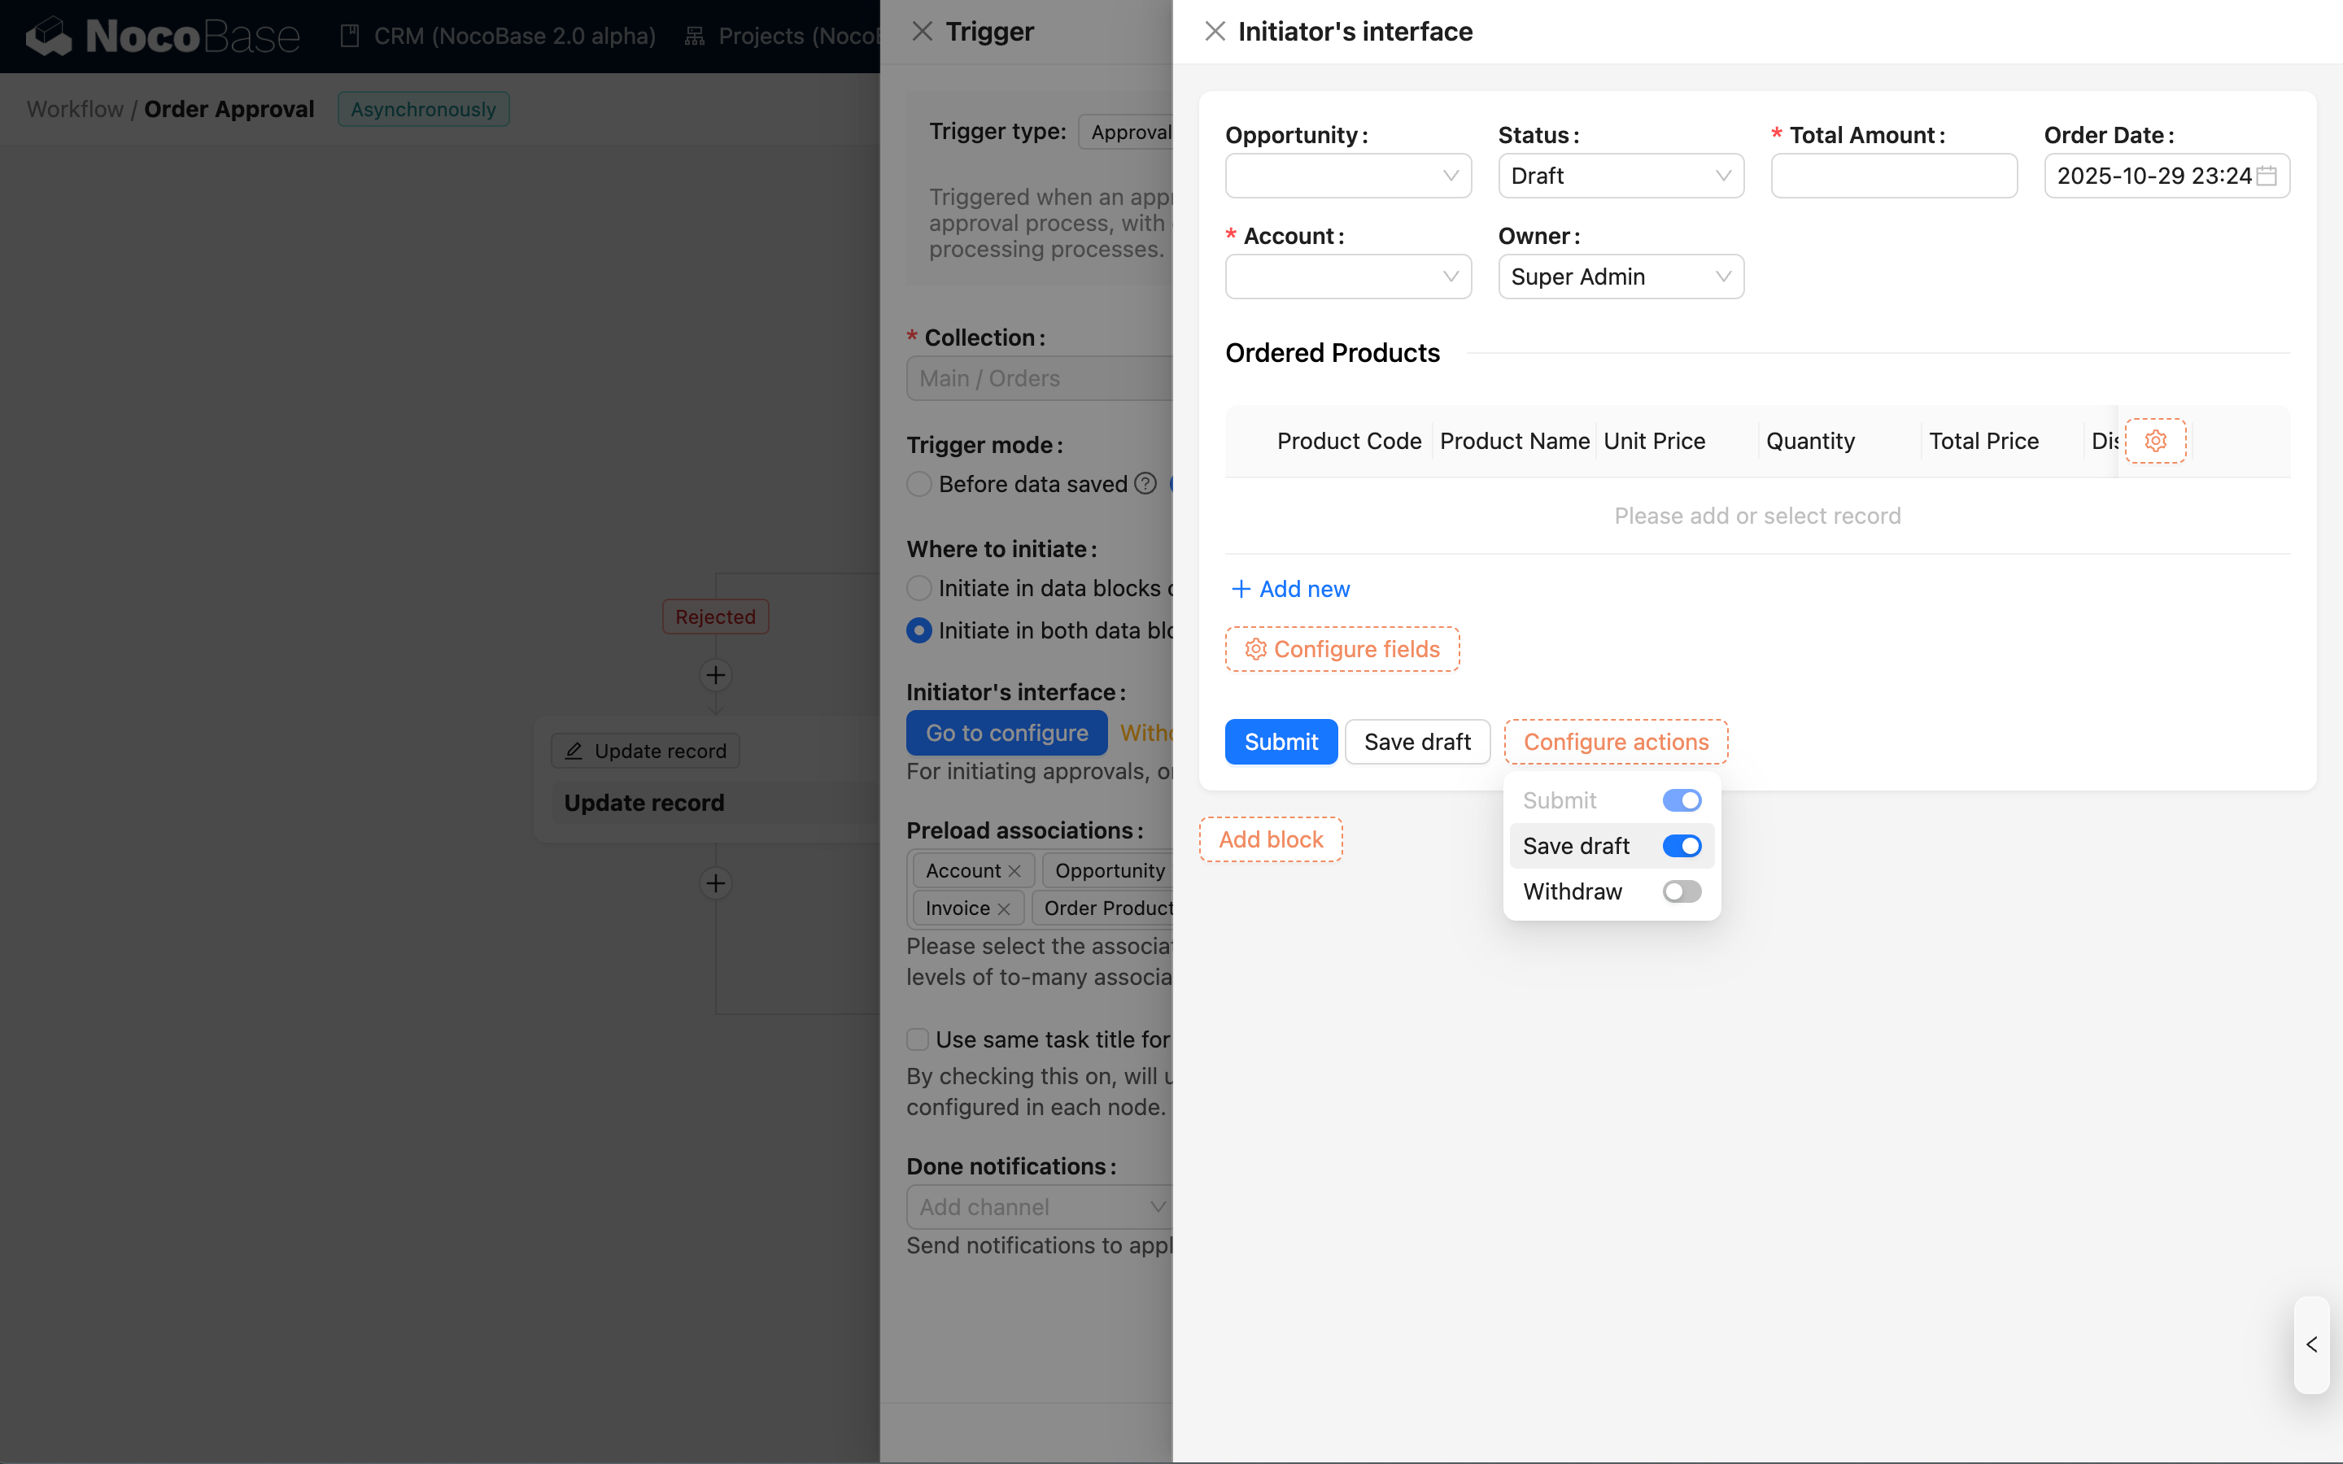Click the Configure fields gear button
2343x1464 pixels.
(x=1342, y=649)
